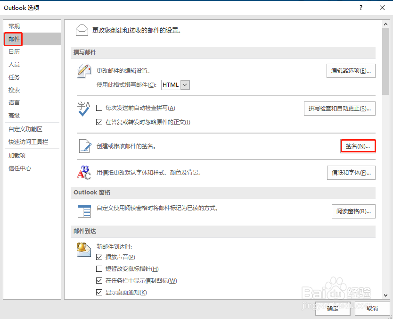Click the scrollbar down arrow
Screen dimensions: 393x319
385,295
